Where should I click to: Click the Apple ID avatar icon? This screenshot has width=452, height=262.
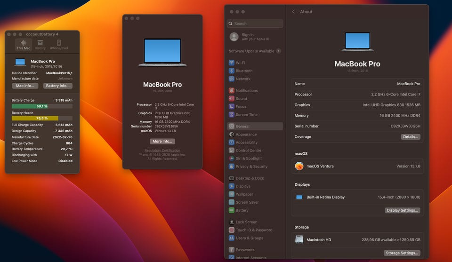[x=234, y=37]
